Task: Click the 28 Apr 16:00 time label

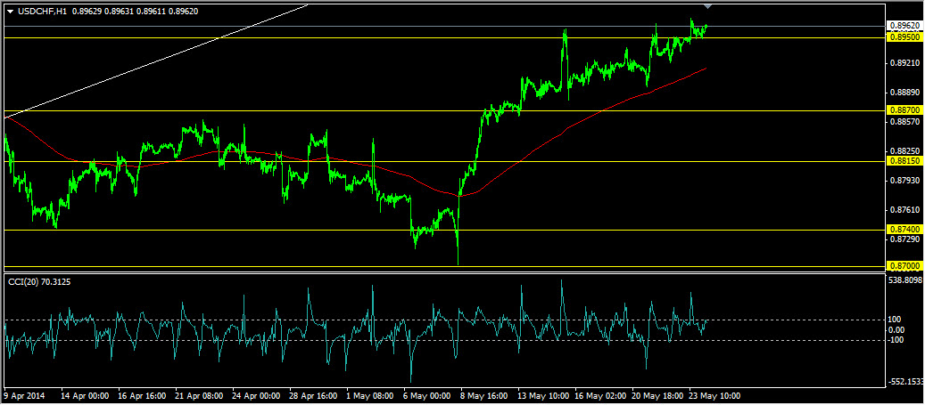Action: coord(313,396)
